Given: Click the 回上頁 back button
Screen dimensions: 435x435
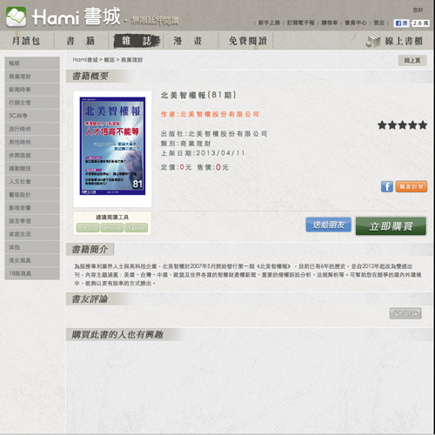Looking at the screenshot, I should 412,60.
